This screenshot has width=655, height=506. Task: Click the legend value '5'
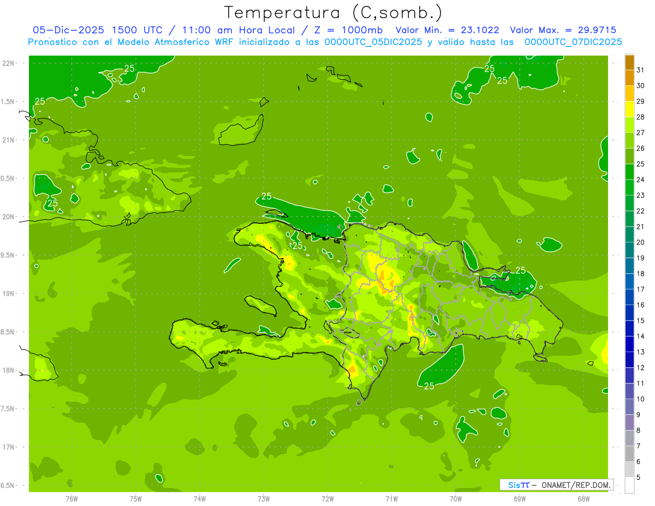[639, 478]
